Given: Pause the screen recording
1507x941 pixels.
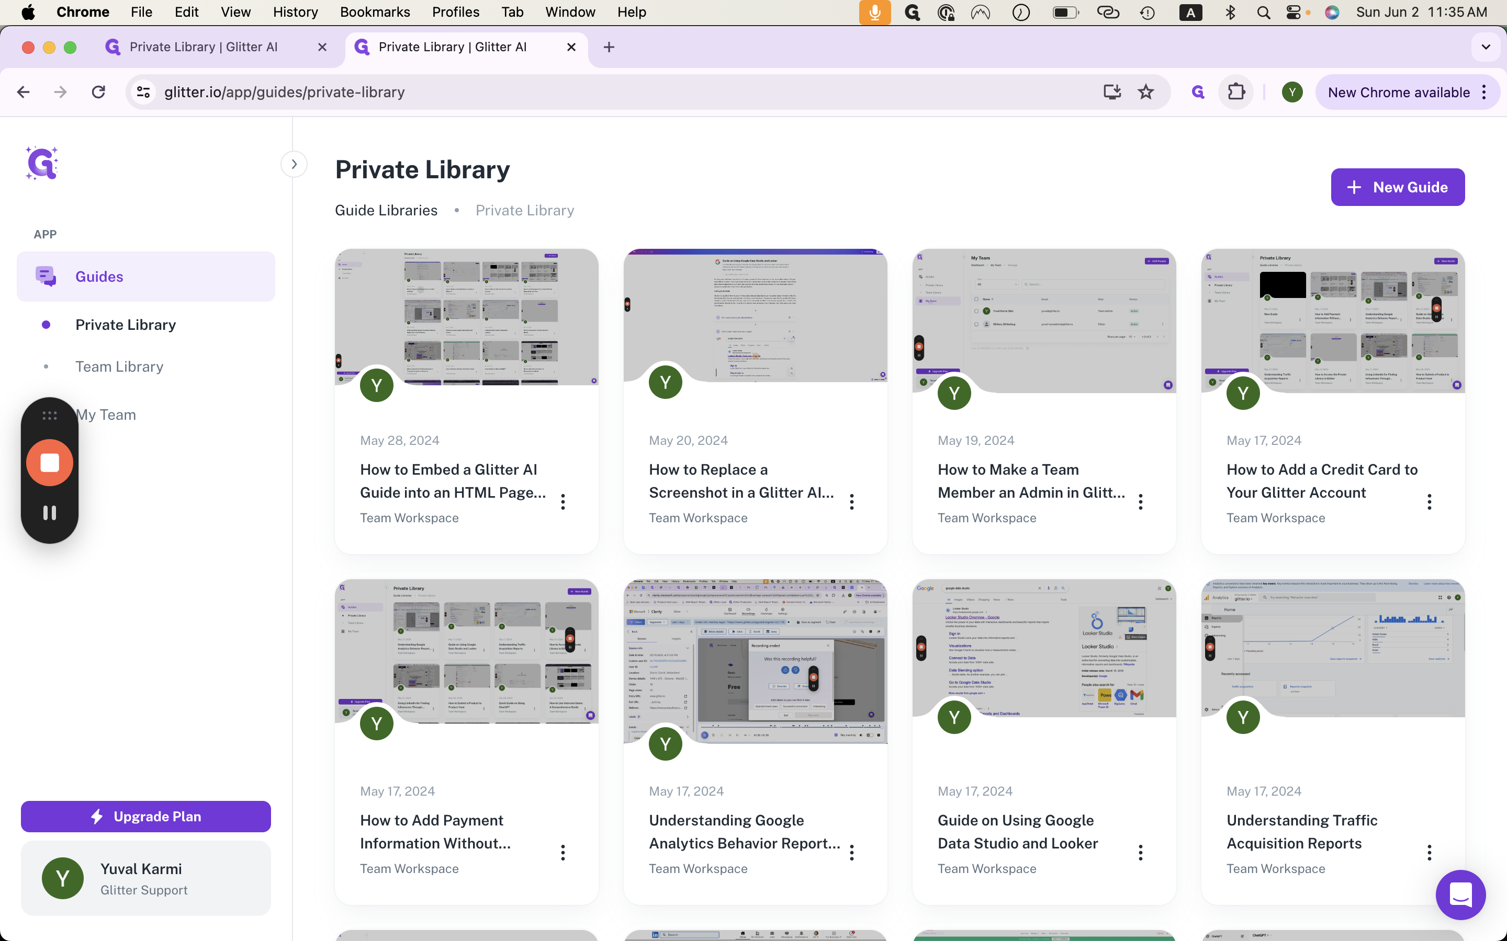Looking at the screenshot, I should point(50,512).
